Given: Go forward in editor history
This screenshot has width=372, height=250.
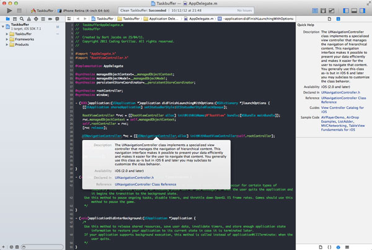Looking at the screenshot, I should 85,19.
